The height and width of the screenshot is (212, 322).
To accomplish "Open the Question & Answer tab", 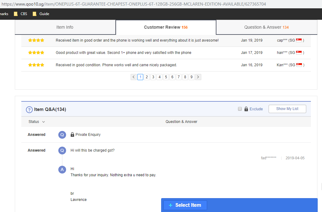I will tap(266, 27).
